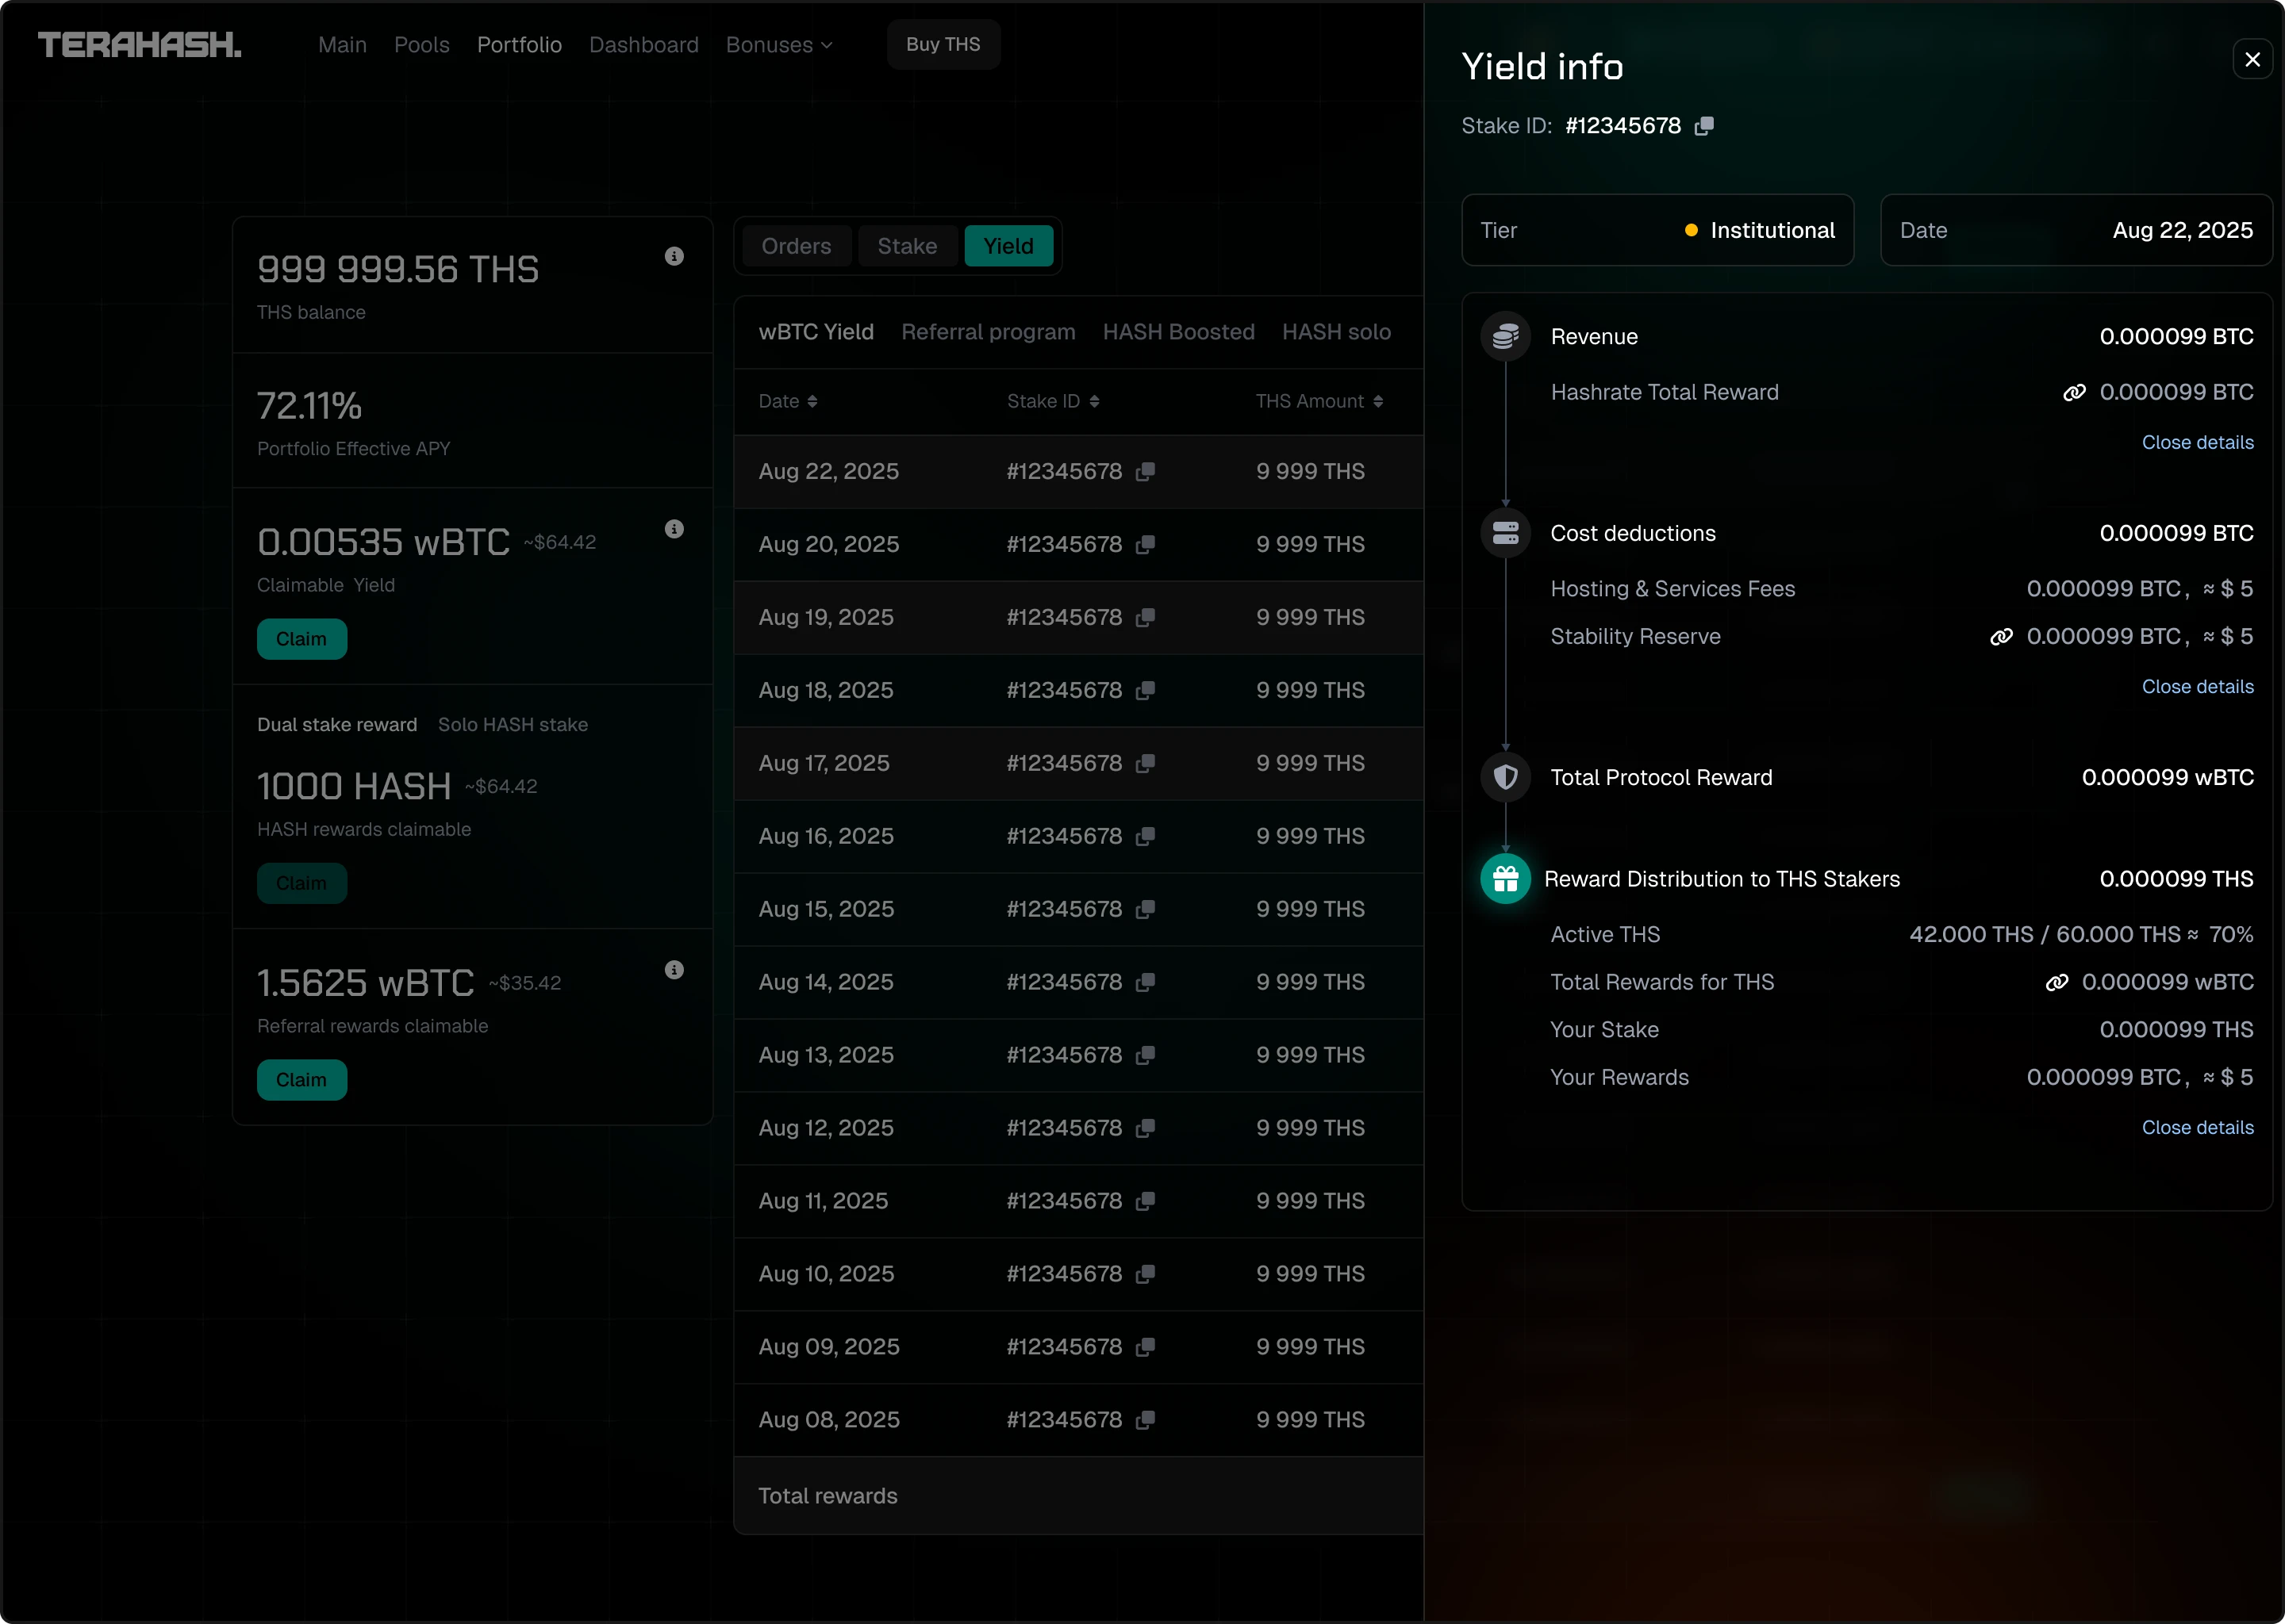Screen dimensions: 2285x1624
Task: Copy Stake ID in Yield info header
Action: (x=1703, y=126)
